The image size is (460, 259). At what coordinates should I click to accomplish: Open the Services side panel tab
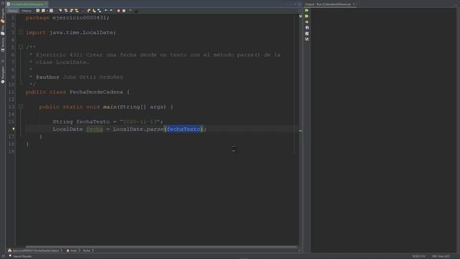pos(3,45)
